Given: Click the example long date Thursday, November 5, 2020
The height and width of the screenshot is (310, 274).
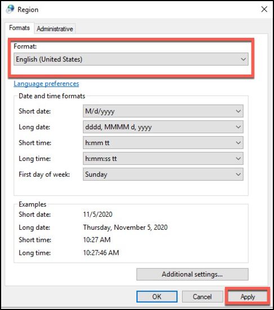Looking at the screenshot, I should 125,228.
